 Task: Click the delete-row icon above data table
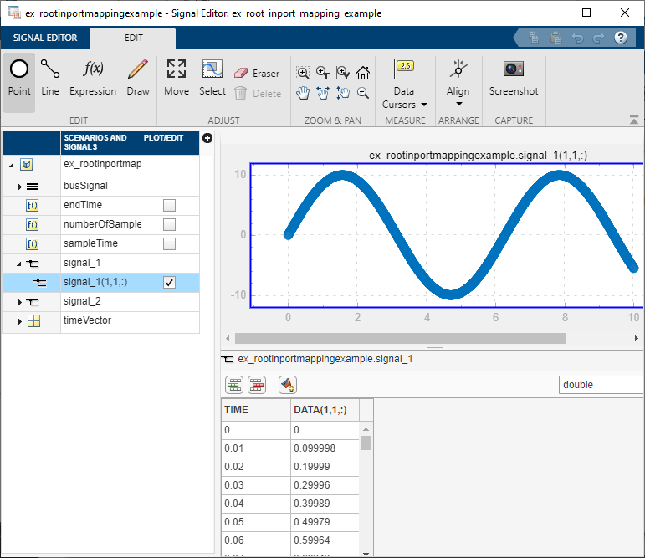click(x=257, y=385)
